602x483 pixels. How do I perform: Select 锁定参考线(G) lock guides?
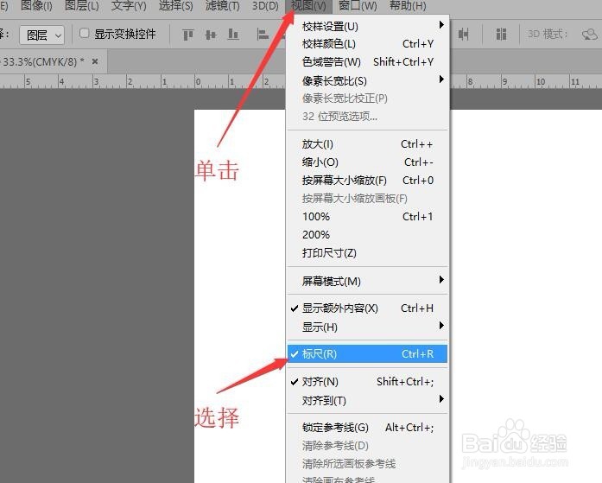pyautogui.click(x=367, y=428)
